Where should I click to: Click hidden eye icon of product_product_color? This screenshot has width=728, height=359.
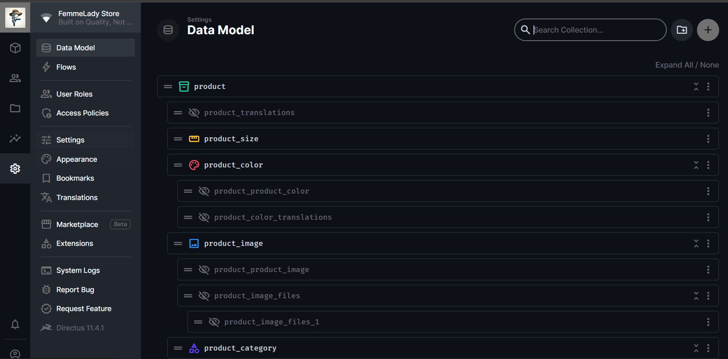[x=204, y=191]
